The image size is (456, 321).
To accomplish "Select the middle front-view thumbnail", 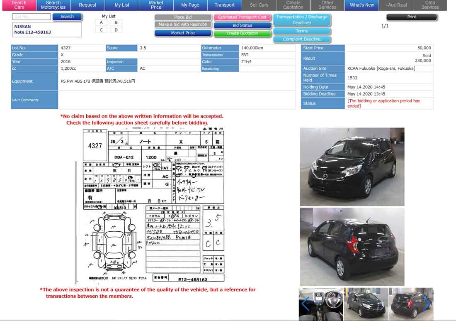I will click(x=366, y=304).
